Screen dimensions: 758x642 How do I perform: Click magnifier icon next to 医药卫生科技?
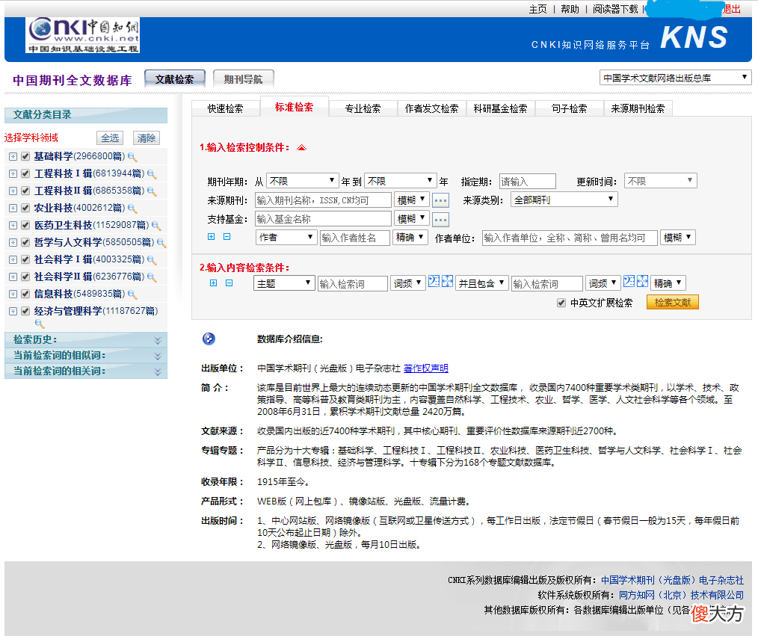[156, 226]
